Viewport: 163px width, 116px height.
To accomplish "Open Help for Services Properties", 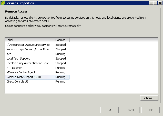I will (x=150, y=110).
